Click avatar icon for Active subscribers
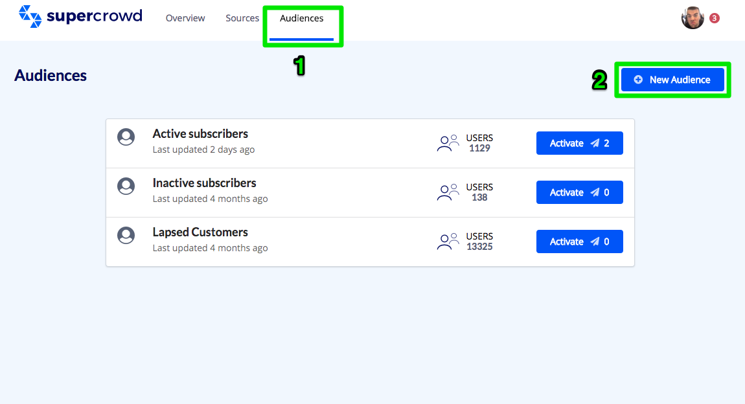745x404 pixels. (126, 137)
